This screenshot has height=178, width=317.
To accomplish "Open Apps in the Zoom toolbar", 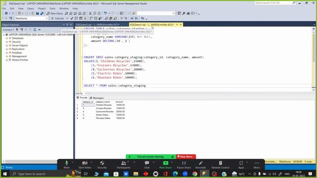I will coord(241,165).
